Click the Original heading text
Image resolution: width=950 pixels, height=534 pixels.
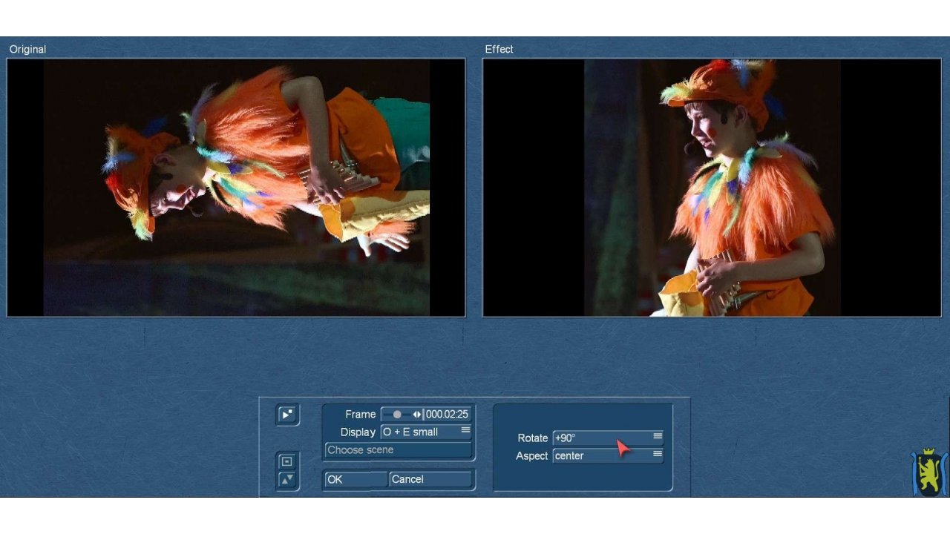pos(27,49)
